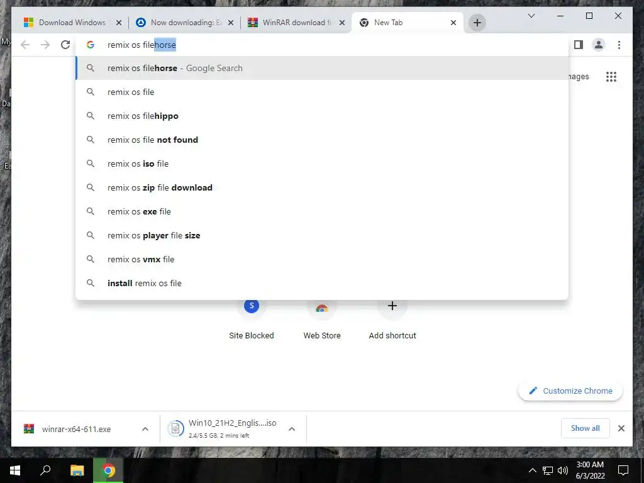This screenshot has height=483, width=644.
Task: Choose suggestion remix os vmx file
Action: (322, 259)
